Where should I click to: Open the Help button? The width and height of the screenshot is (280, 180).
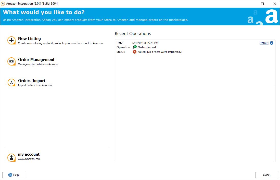click(14, 175)
